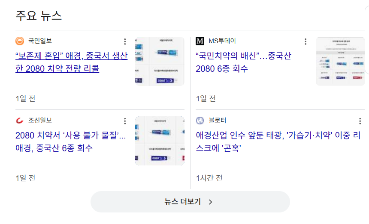Click the 블로터 source name
Screen dimensions: 369x224
(217, 121)
